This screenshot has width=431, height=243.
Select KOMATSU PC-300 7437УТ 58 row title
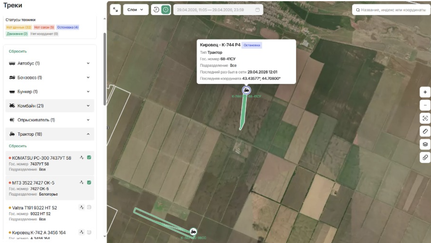[42, 158]
